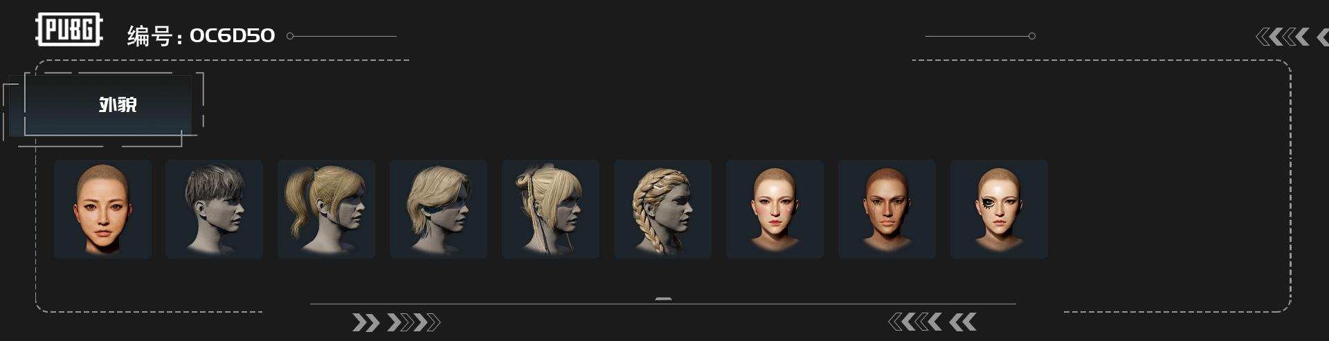Select the blonde ponytail hairstyle thumbnail

click(326, 209)
